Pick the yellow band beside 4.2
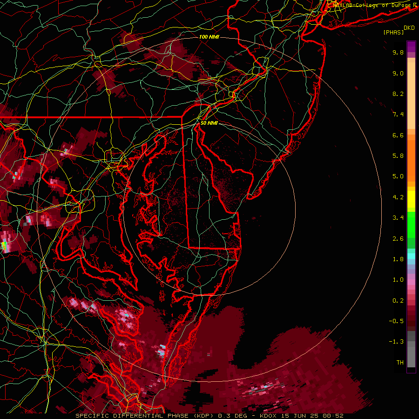The height and width of the screenshot is (419, 419). [411, 199]
